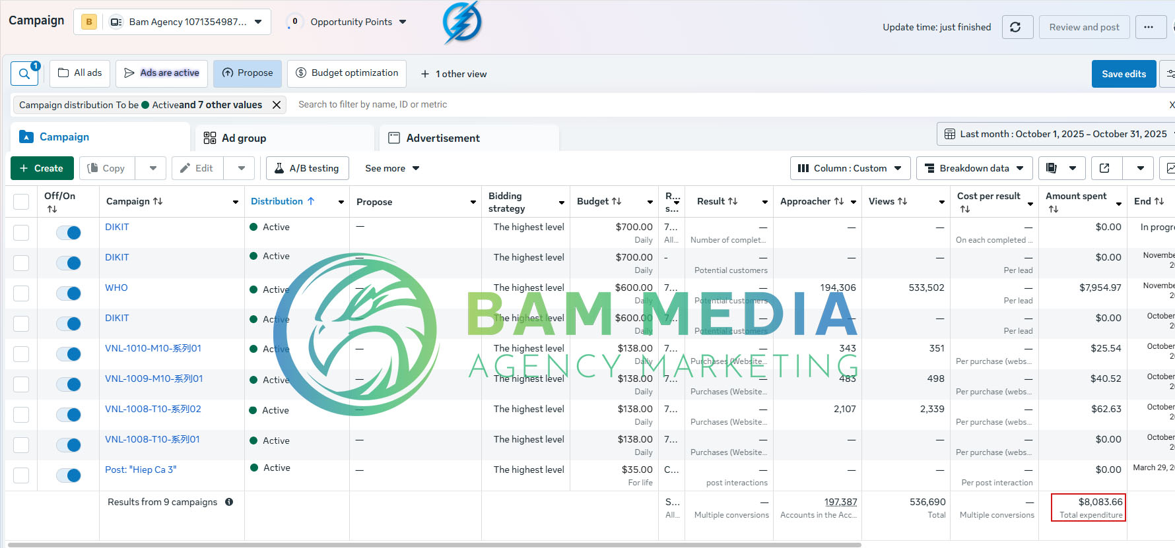Check the Post "Hiep Ca 3" row checkbox
The height and width of the screenshot is (548, 1175).
coord(21,475)
